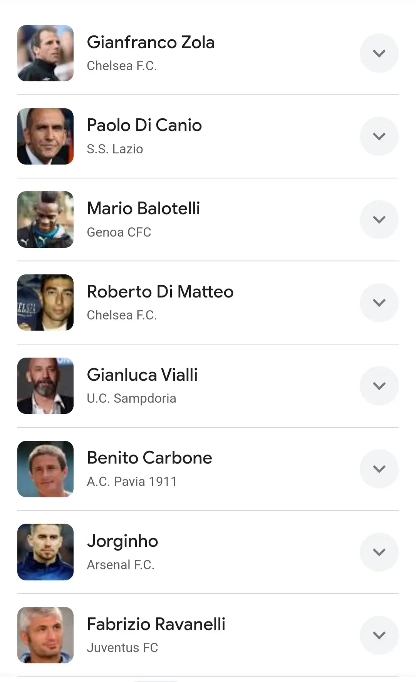Open the Gianfranco Zola name link

click(151, 42)
